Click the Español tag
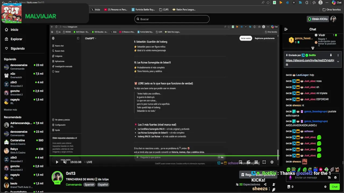 click(103, 185)
